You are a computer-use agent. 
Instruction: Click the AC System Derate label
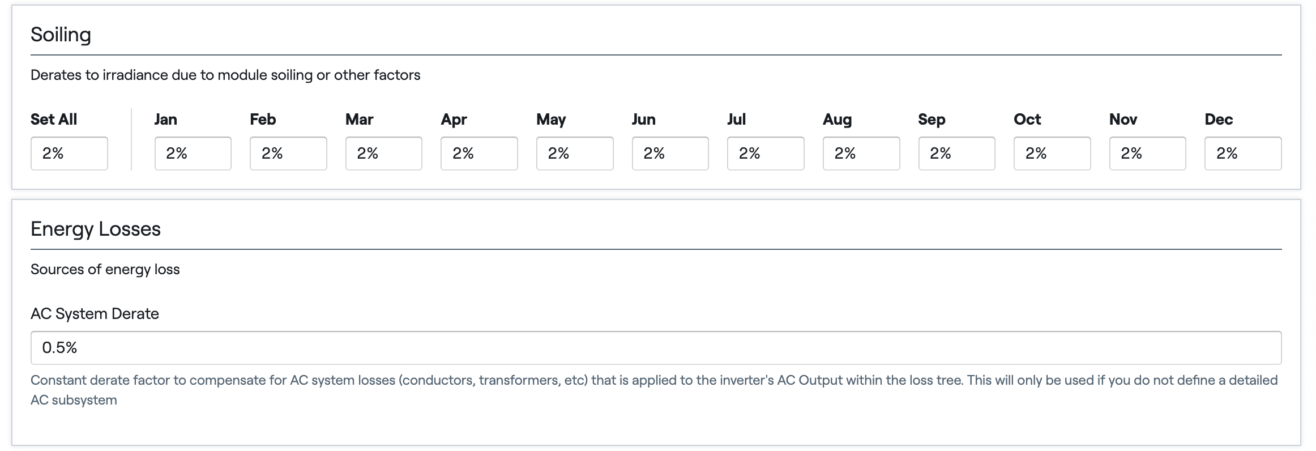(95, 313)
